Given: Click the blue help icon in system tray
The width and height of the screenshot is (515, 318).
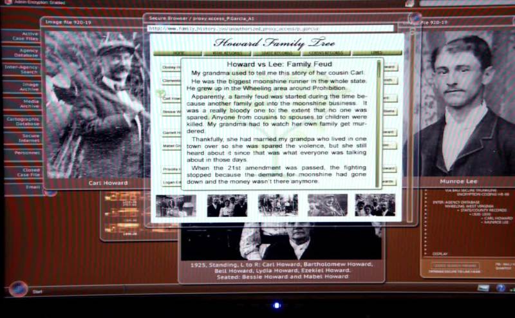Looking at the screenshot, I should tap(501, 288).
